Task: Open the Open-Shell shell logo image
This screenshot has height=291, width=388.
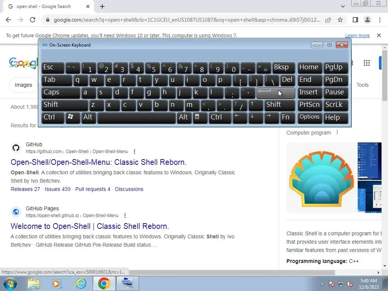Action: click(322, 178)
